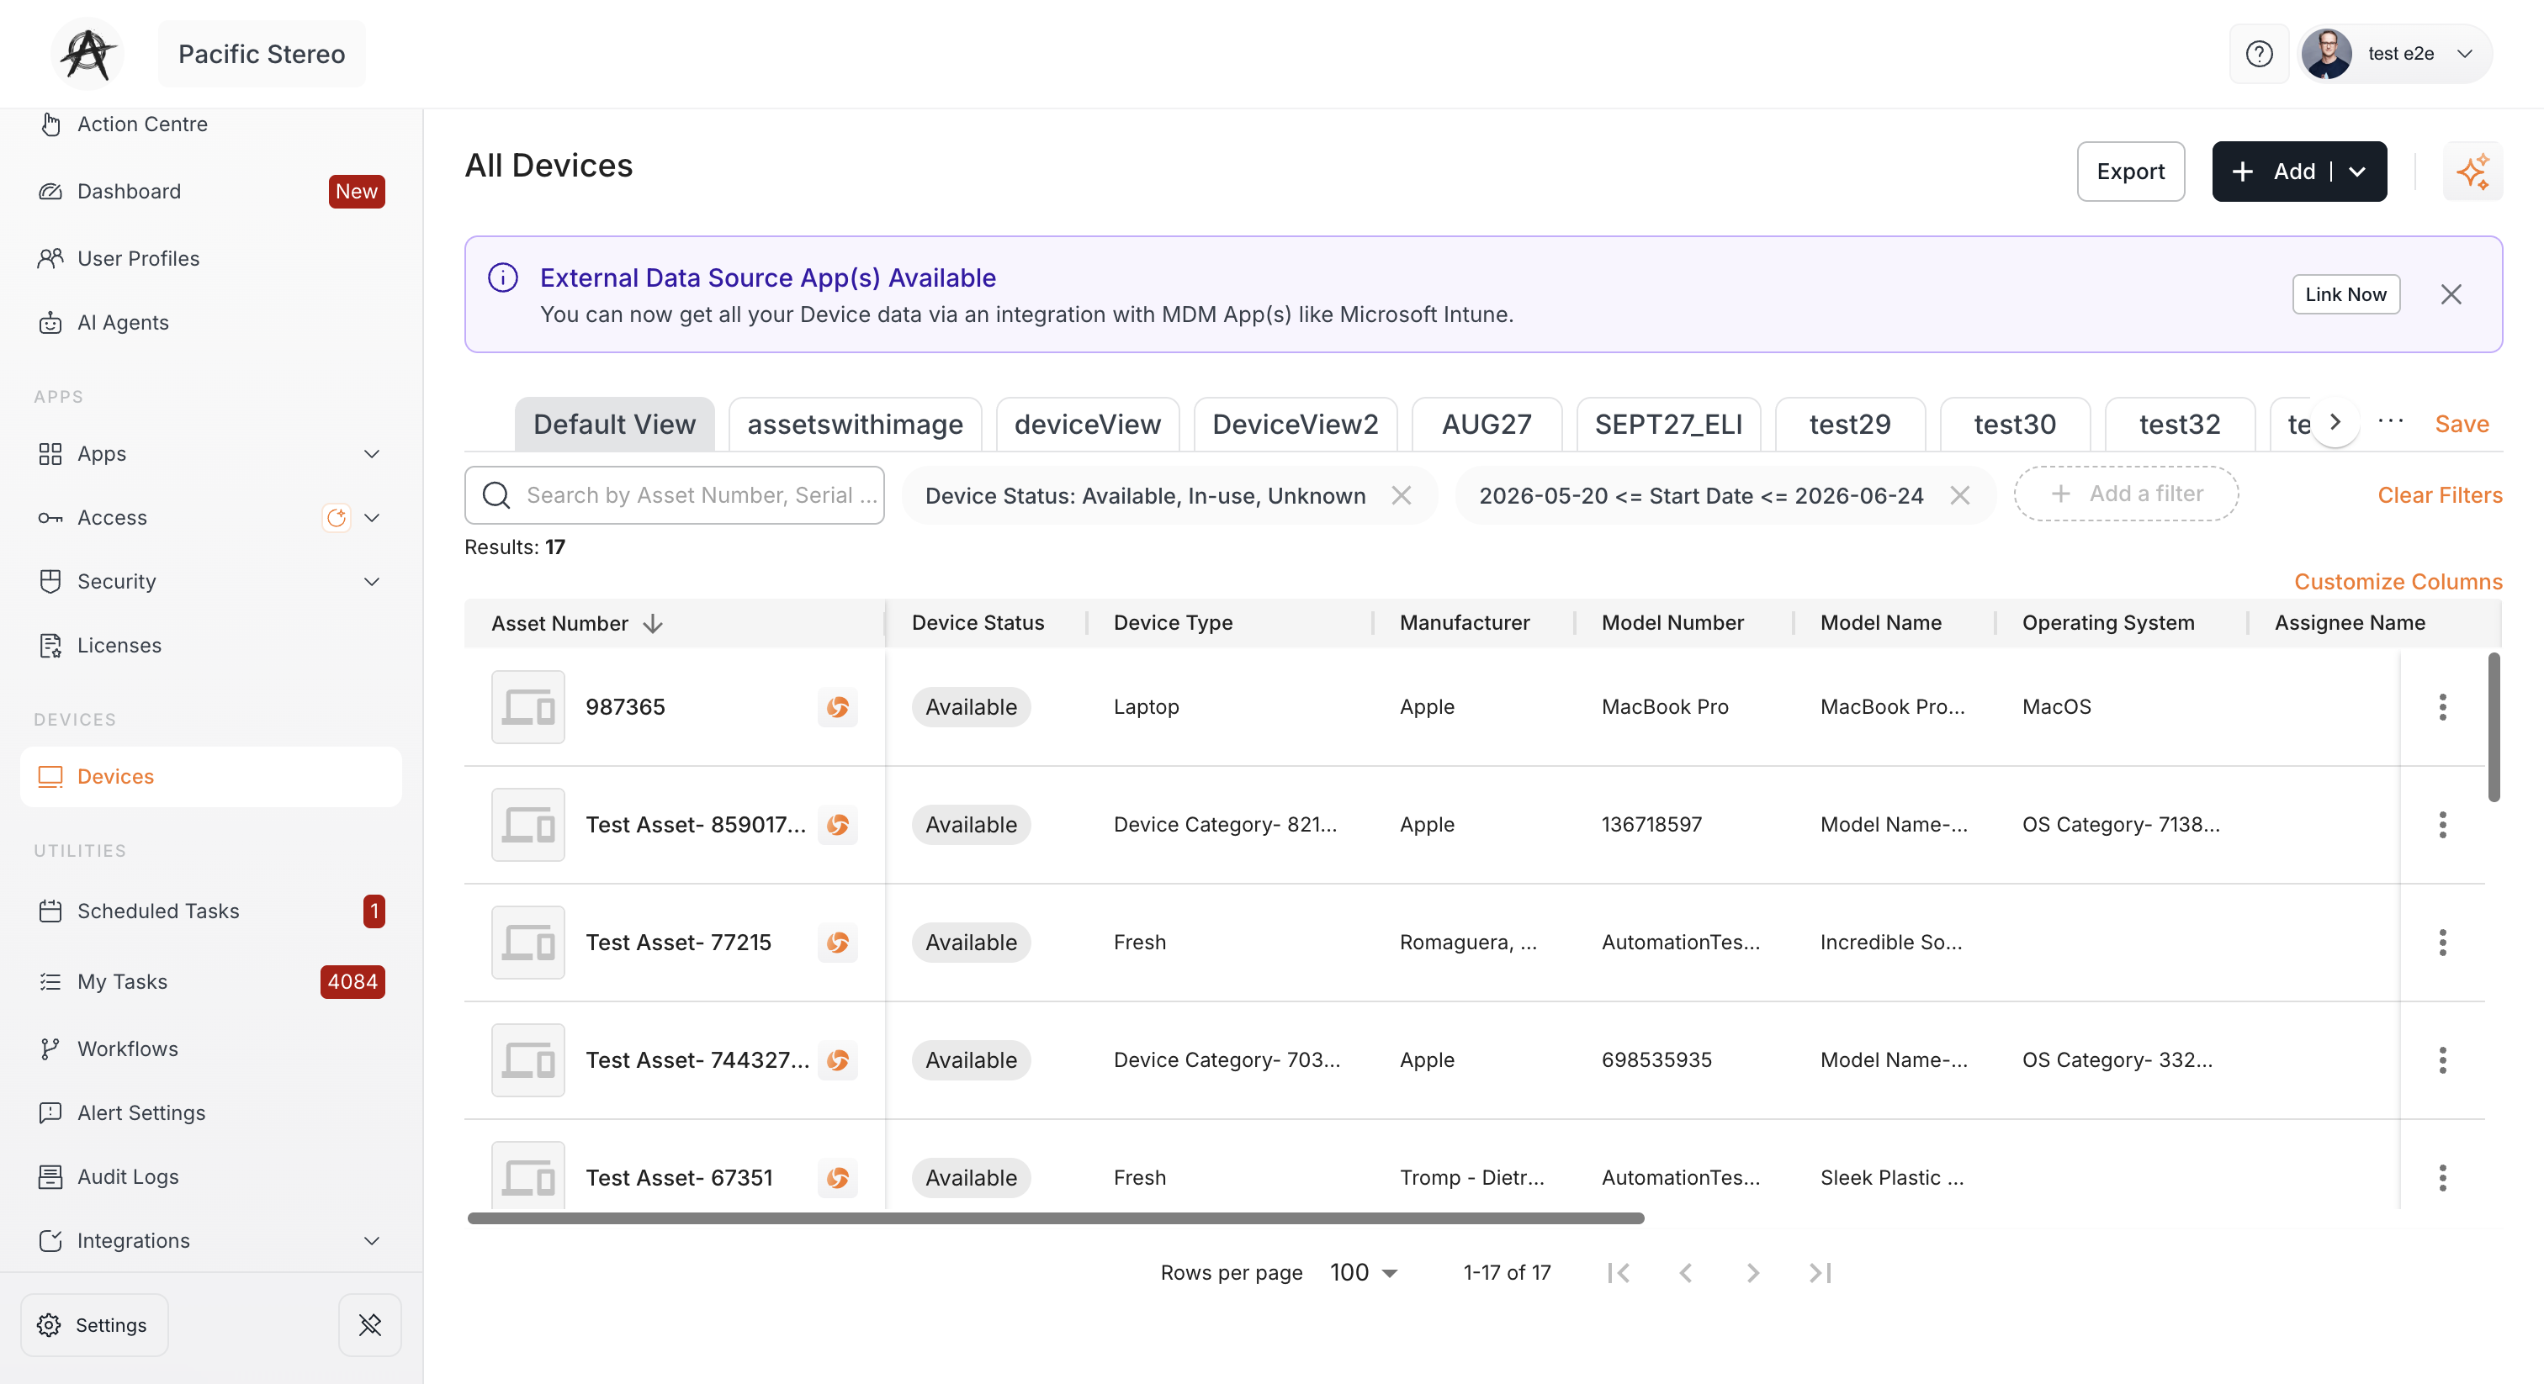The image size is (2544, 1384).
Task: Open row actions for Test Asset- 77215
Action: 2442,943
